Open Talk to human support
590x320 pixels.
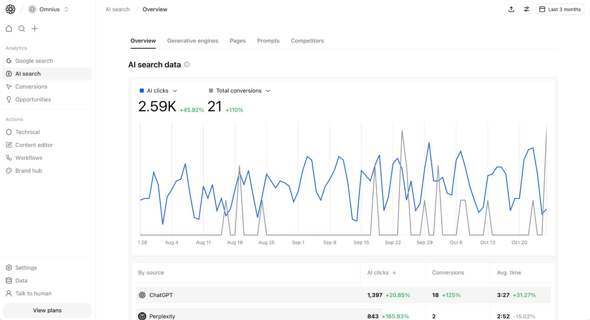coord(33,293)
